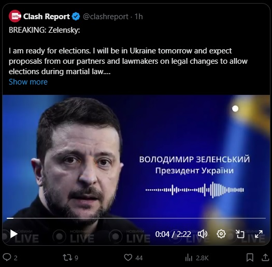Mute the video volume

(x=203, y=234)
